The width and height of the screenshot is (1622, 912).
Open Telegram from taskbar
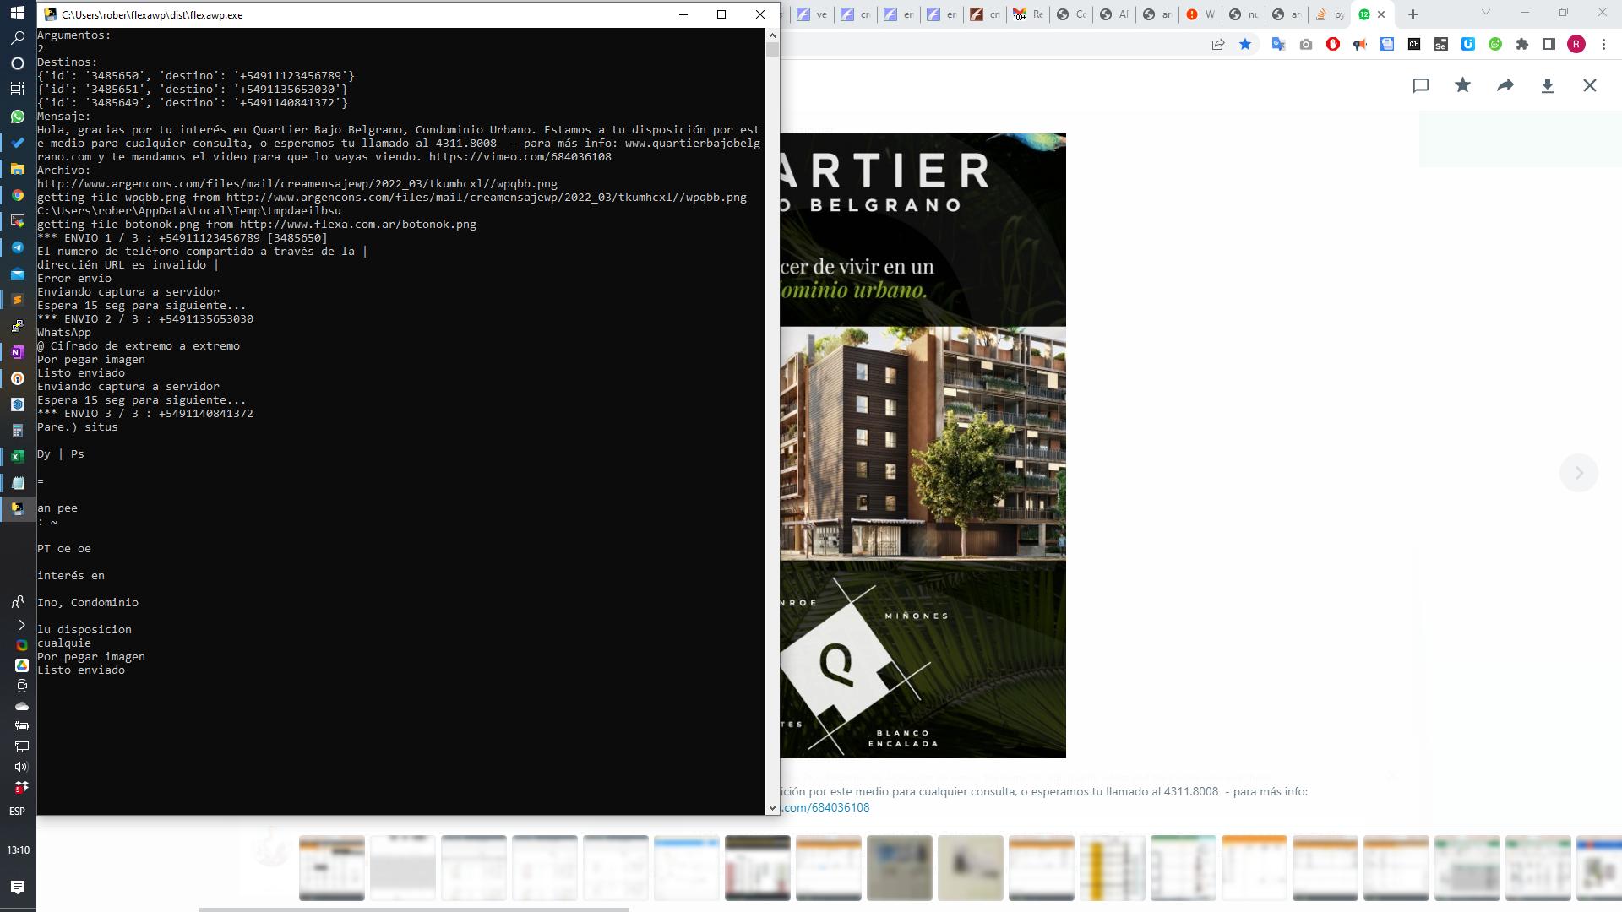tap(18, 247)
